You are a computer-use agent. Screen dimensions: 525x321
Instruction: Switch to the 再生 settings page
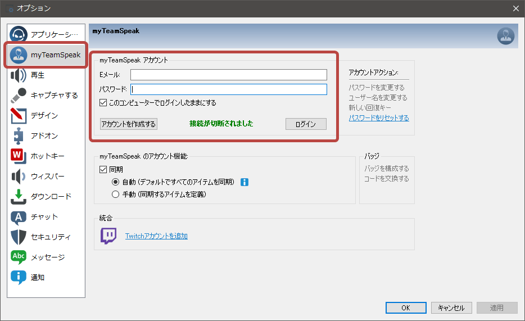click(46, 75)
